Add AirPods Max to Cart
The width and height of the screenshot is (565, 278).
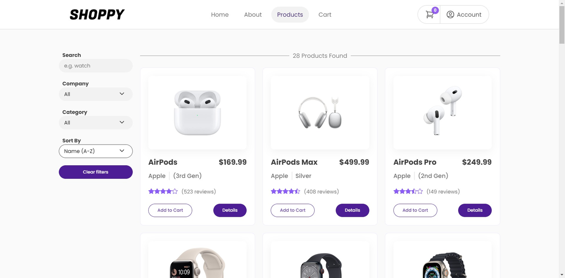(292, 210)
